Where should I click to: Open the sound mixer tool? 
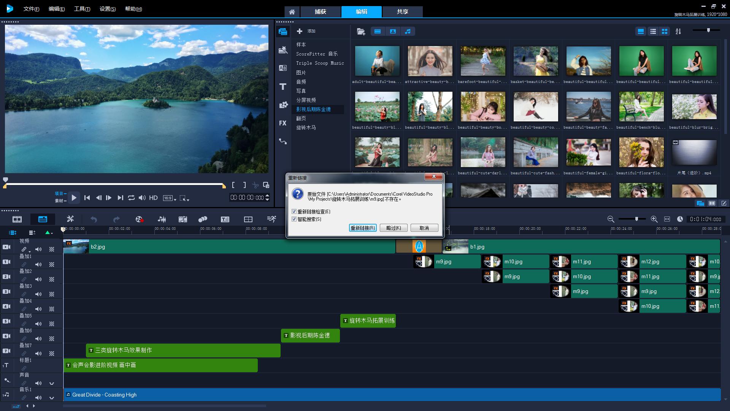click(162, 219)
